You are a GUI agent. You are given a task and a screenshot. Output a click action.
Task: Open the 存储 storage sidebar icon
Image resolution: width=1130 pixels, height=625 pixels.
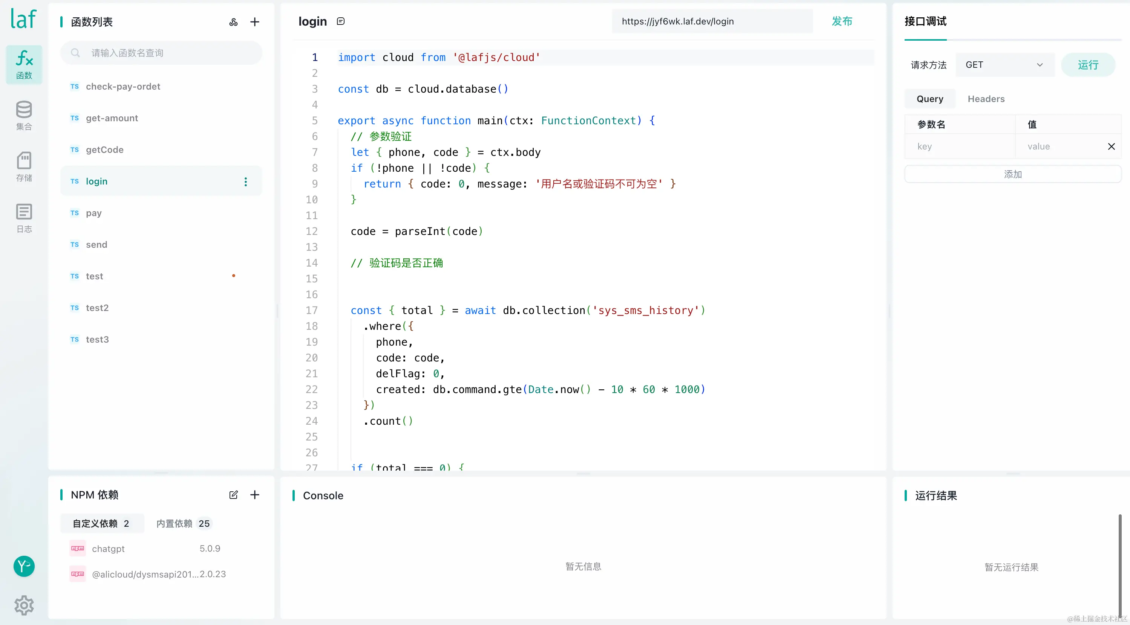pos(24,166)
